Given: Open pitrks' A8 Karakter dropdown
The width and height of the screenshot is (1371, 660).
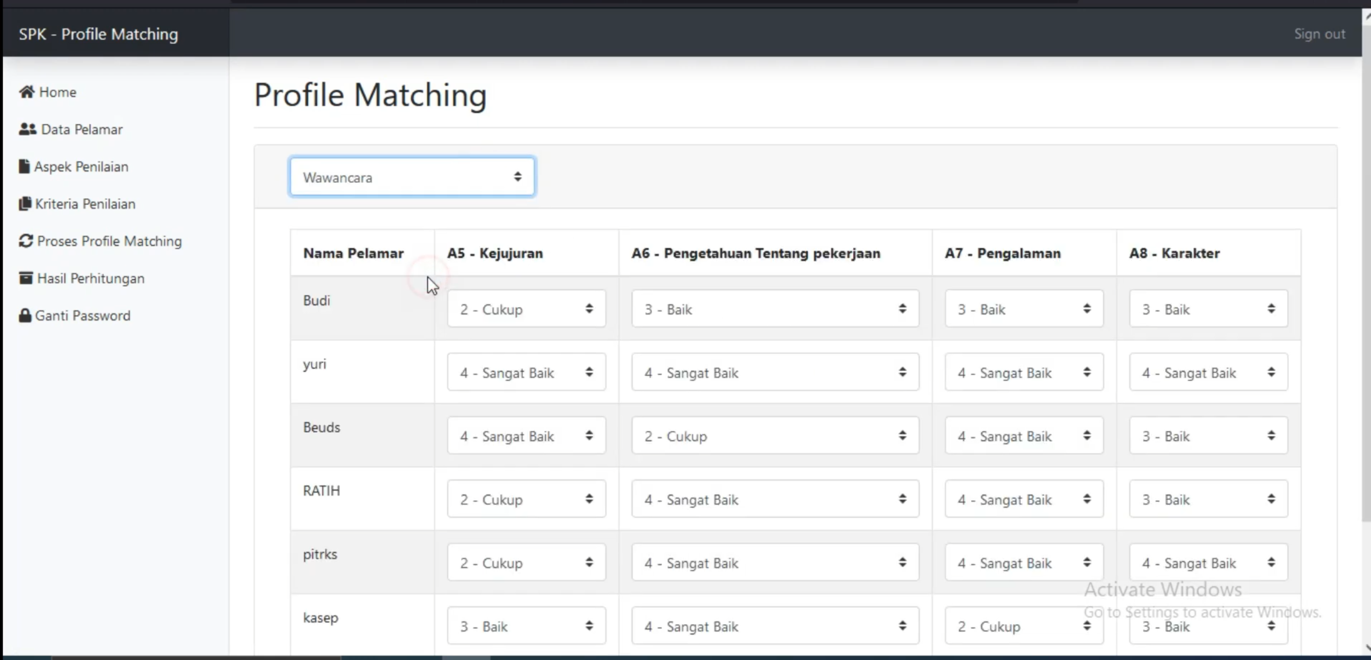Looking at the screenshot, I should 1208,562.
